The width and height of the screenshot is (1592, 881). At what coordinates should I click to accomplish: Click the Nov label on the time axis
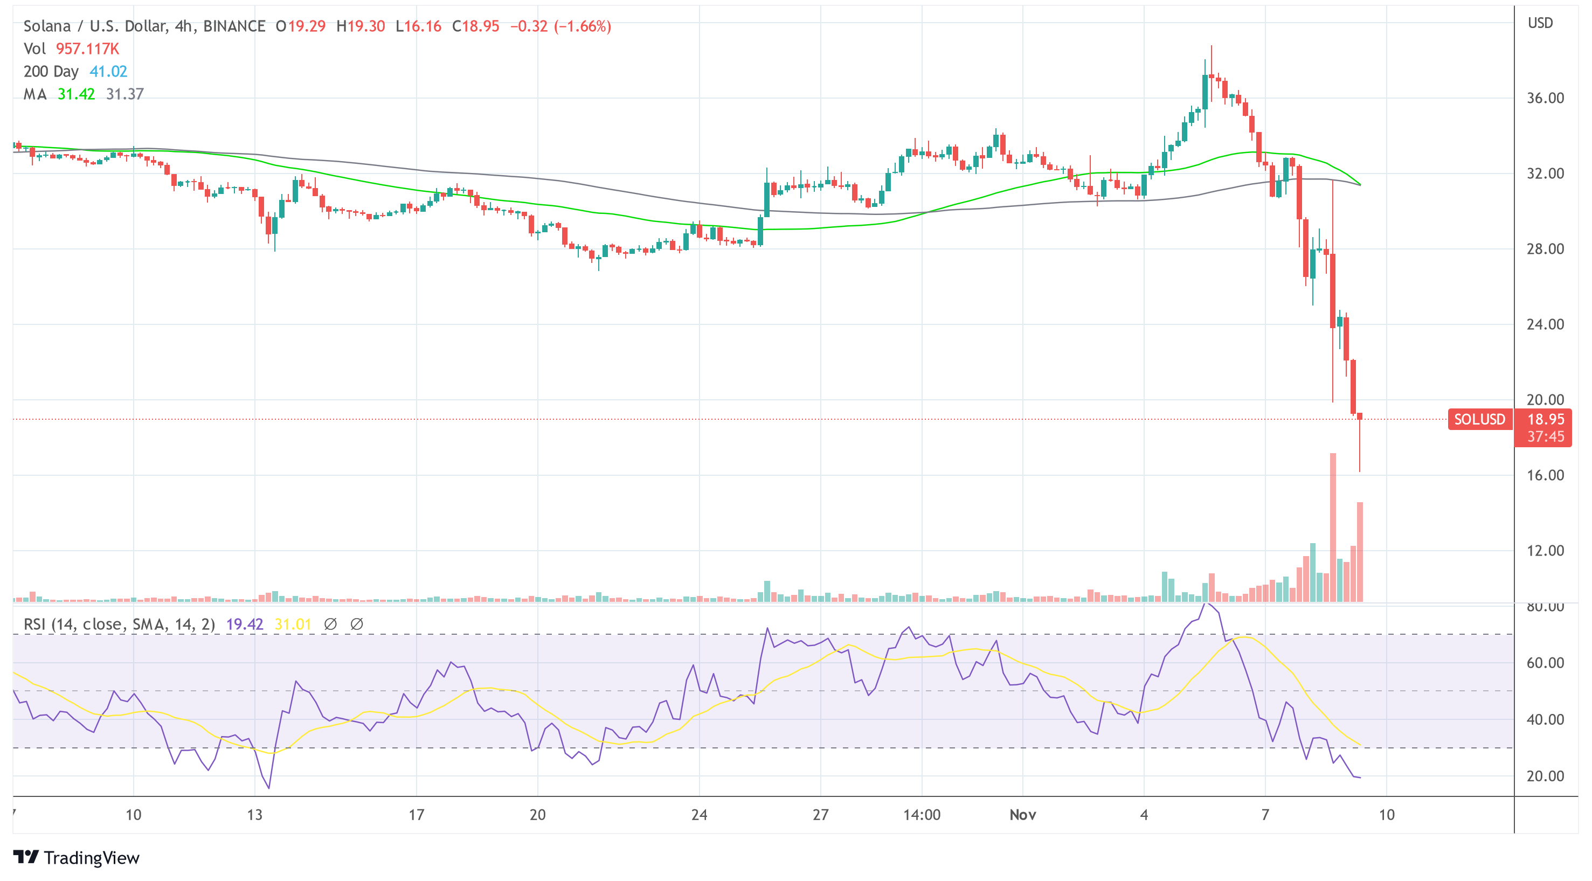(1022, 814)
